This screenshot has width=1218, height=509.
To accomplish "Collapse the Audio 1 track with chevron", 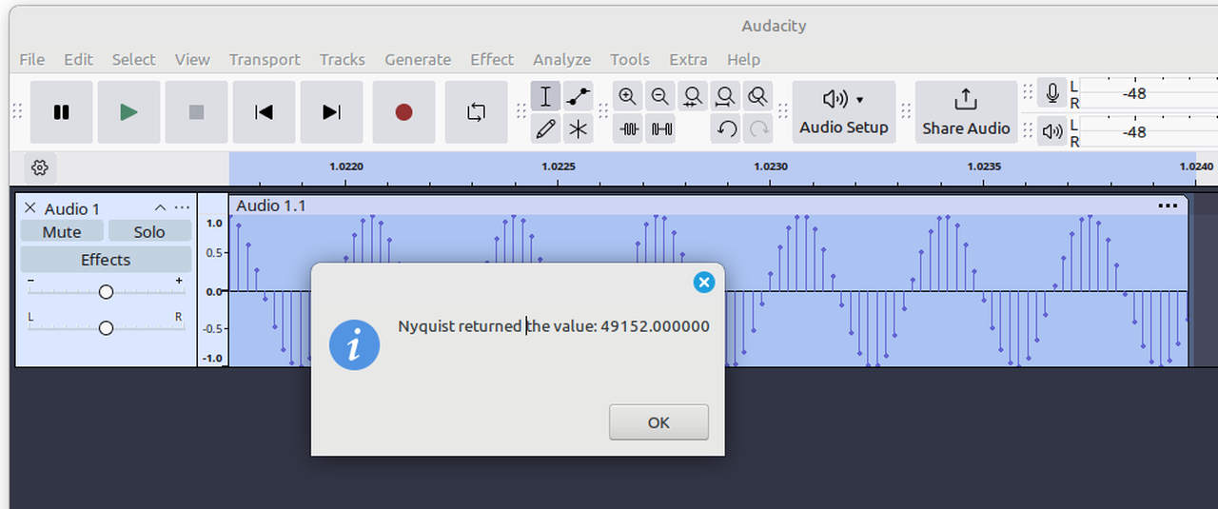I will (x=160, y=208).
